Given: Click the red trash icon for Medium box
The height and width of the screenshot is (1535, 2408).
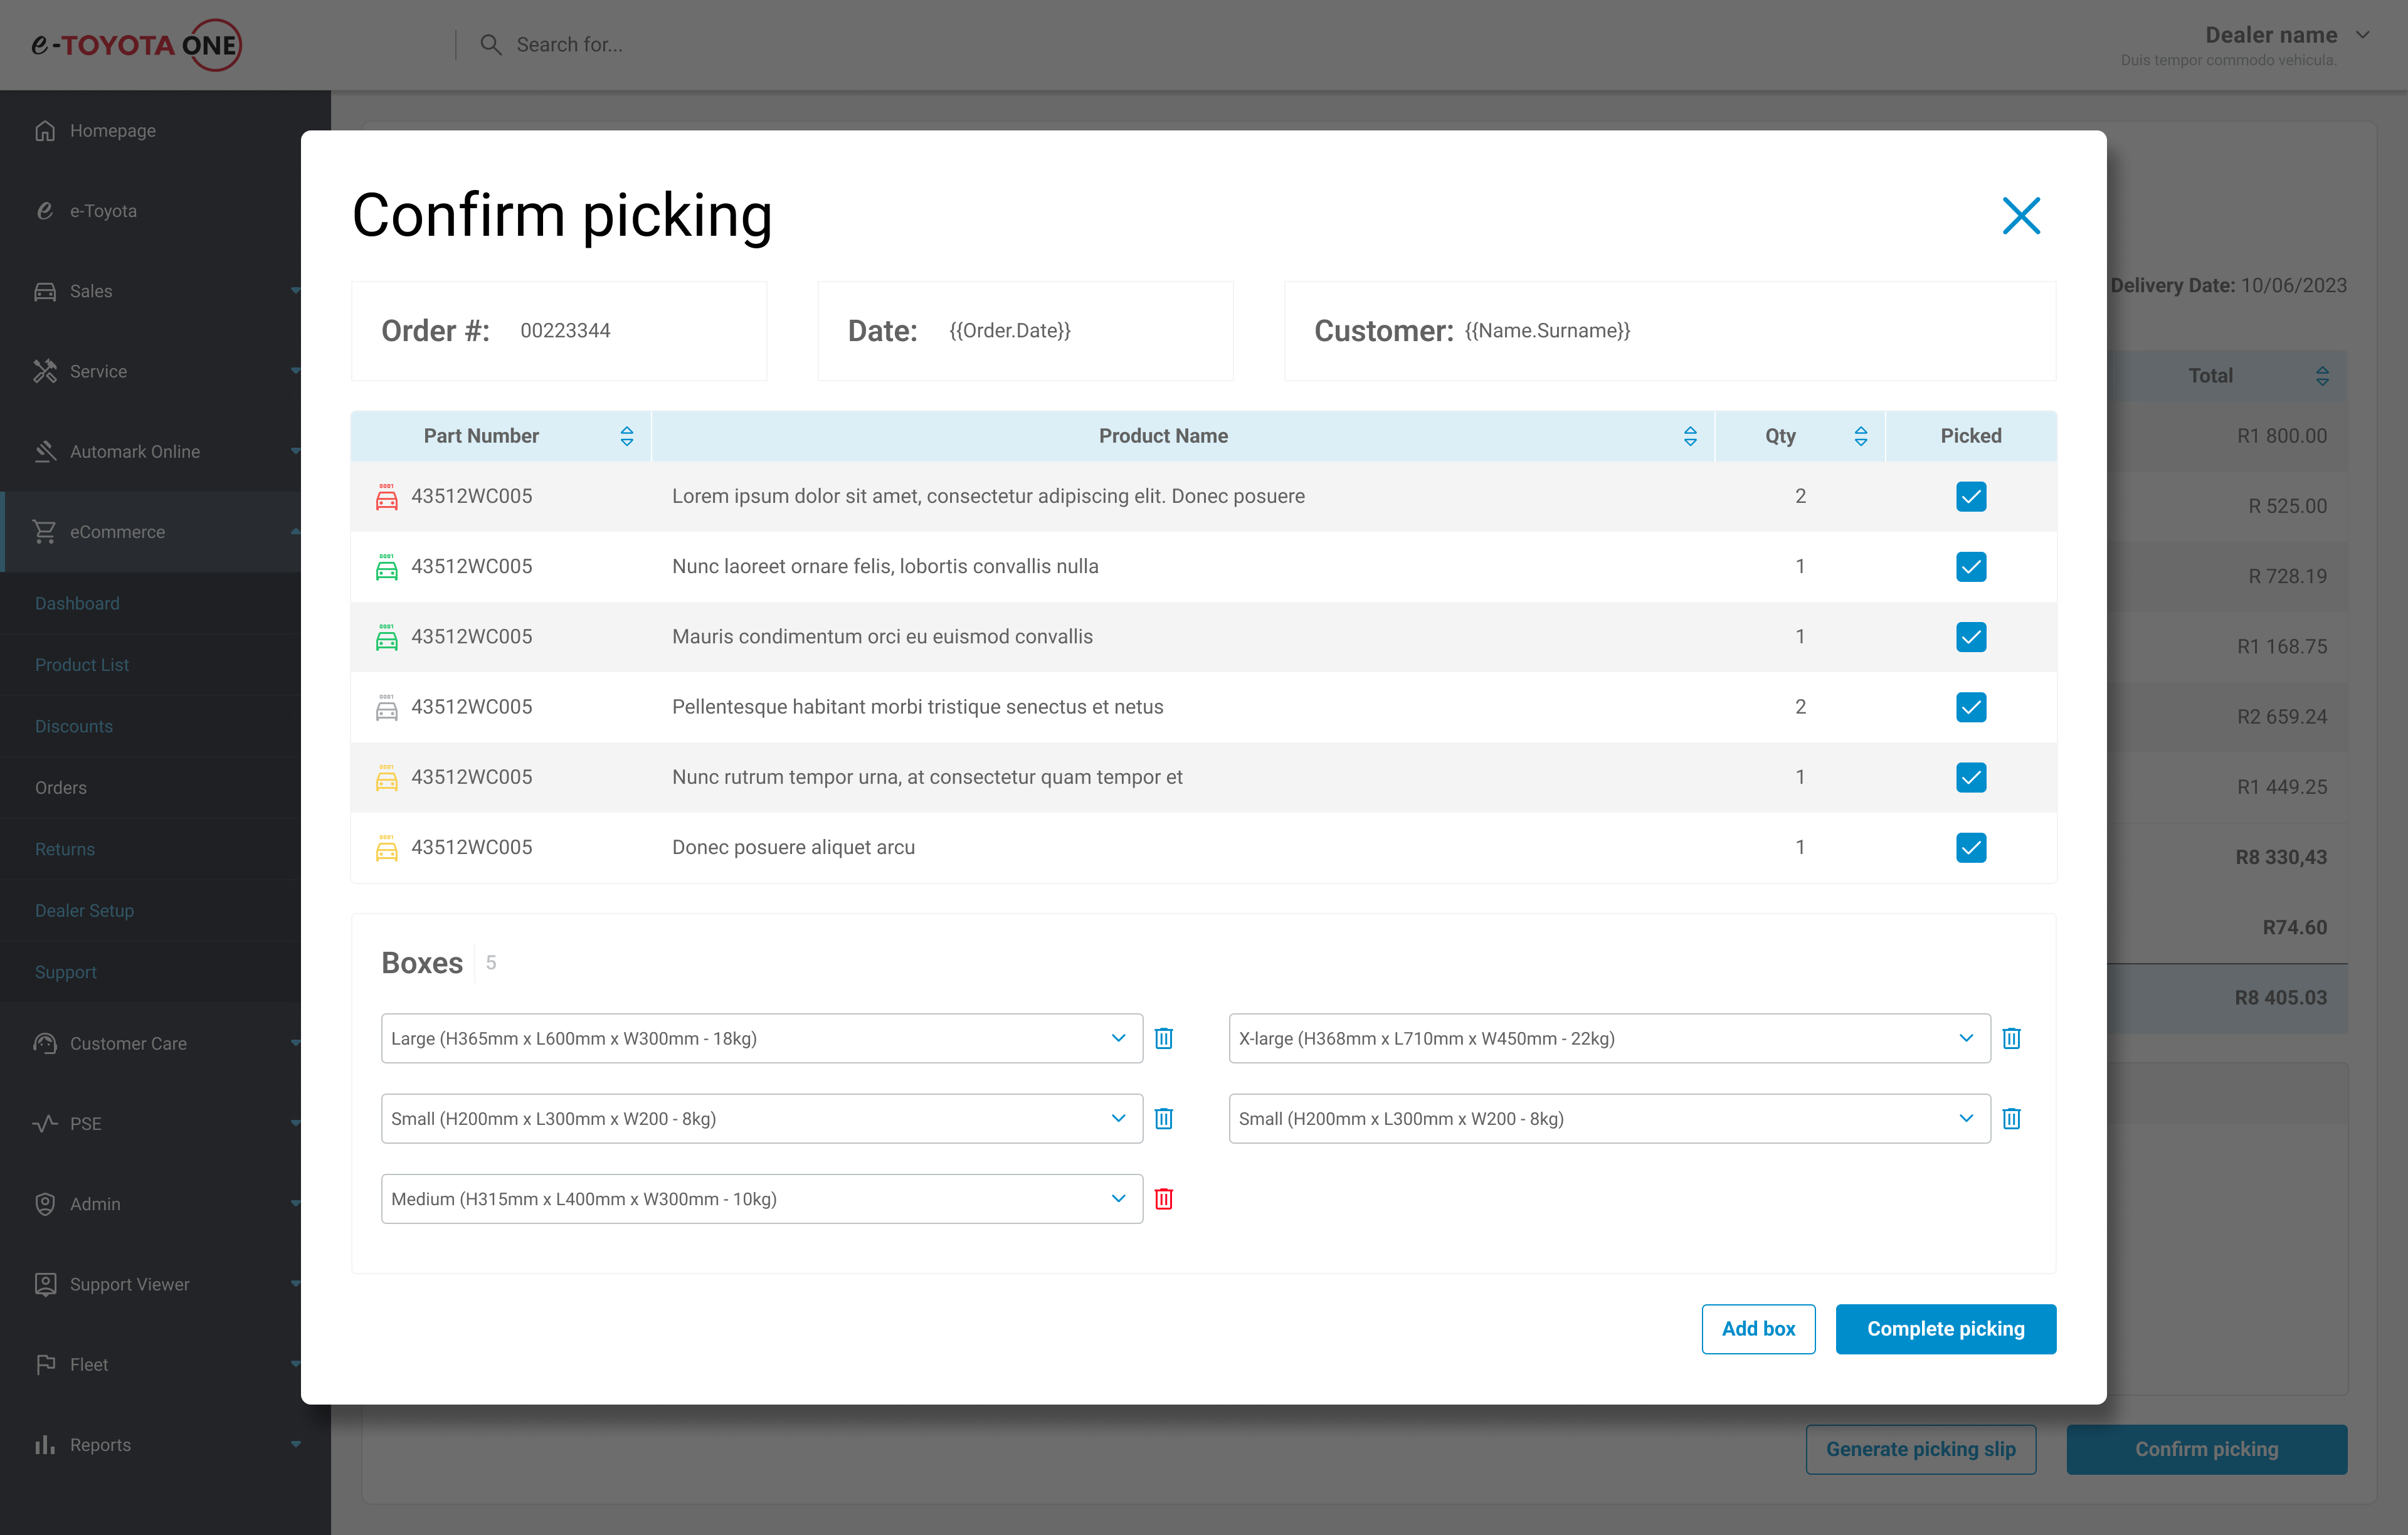Looking at the screenshot, I should (x=1163, y=1198).
